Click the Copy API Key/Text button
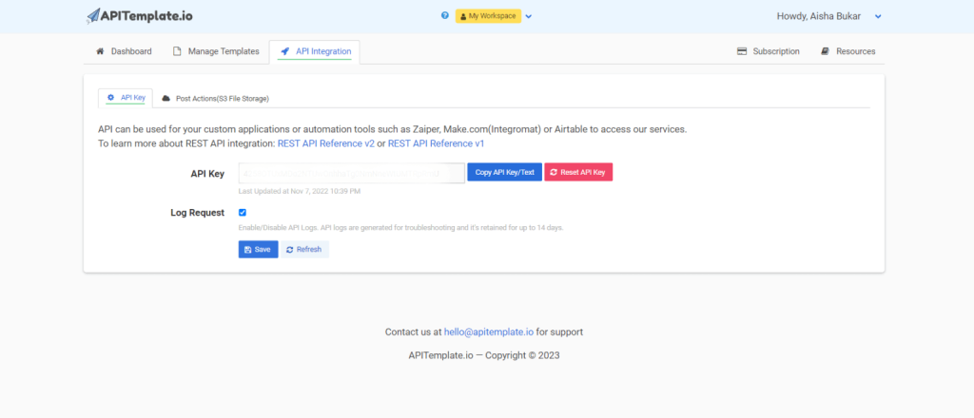The height and width of the screenshot is (418, 974). 504,172
